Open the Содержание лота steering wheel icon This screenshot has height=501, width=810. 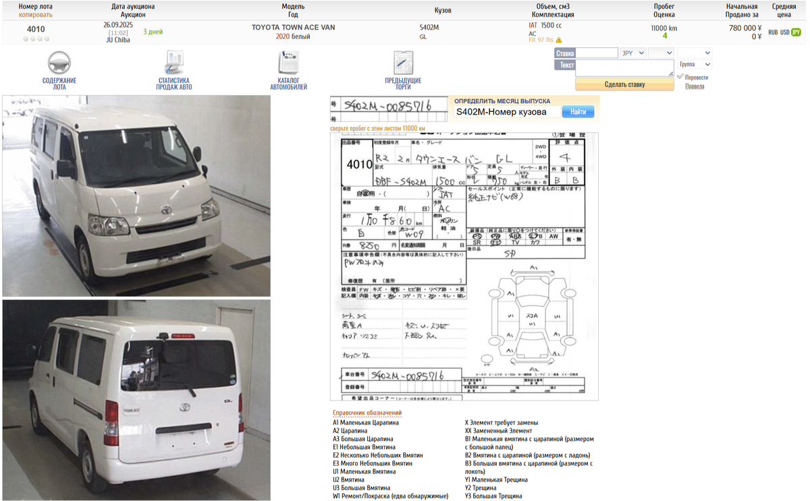click(x=59, y=63)
